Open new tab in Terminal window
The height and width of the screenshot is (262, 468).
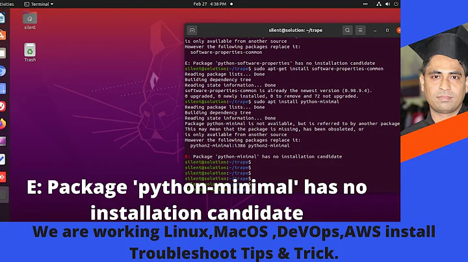click(192, 30)
